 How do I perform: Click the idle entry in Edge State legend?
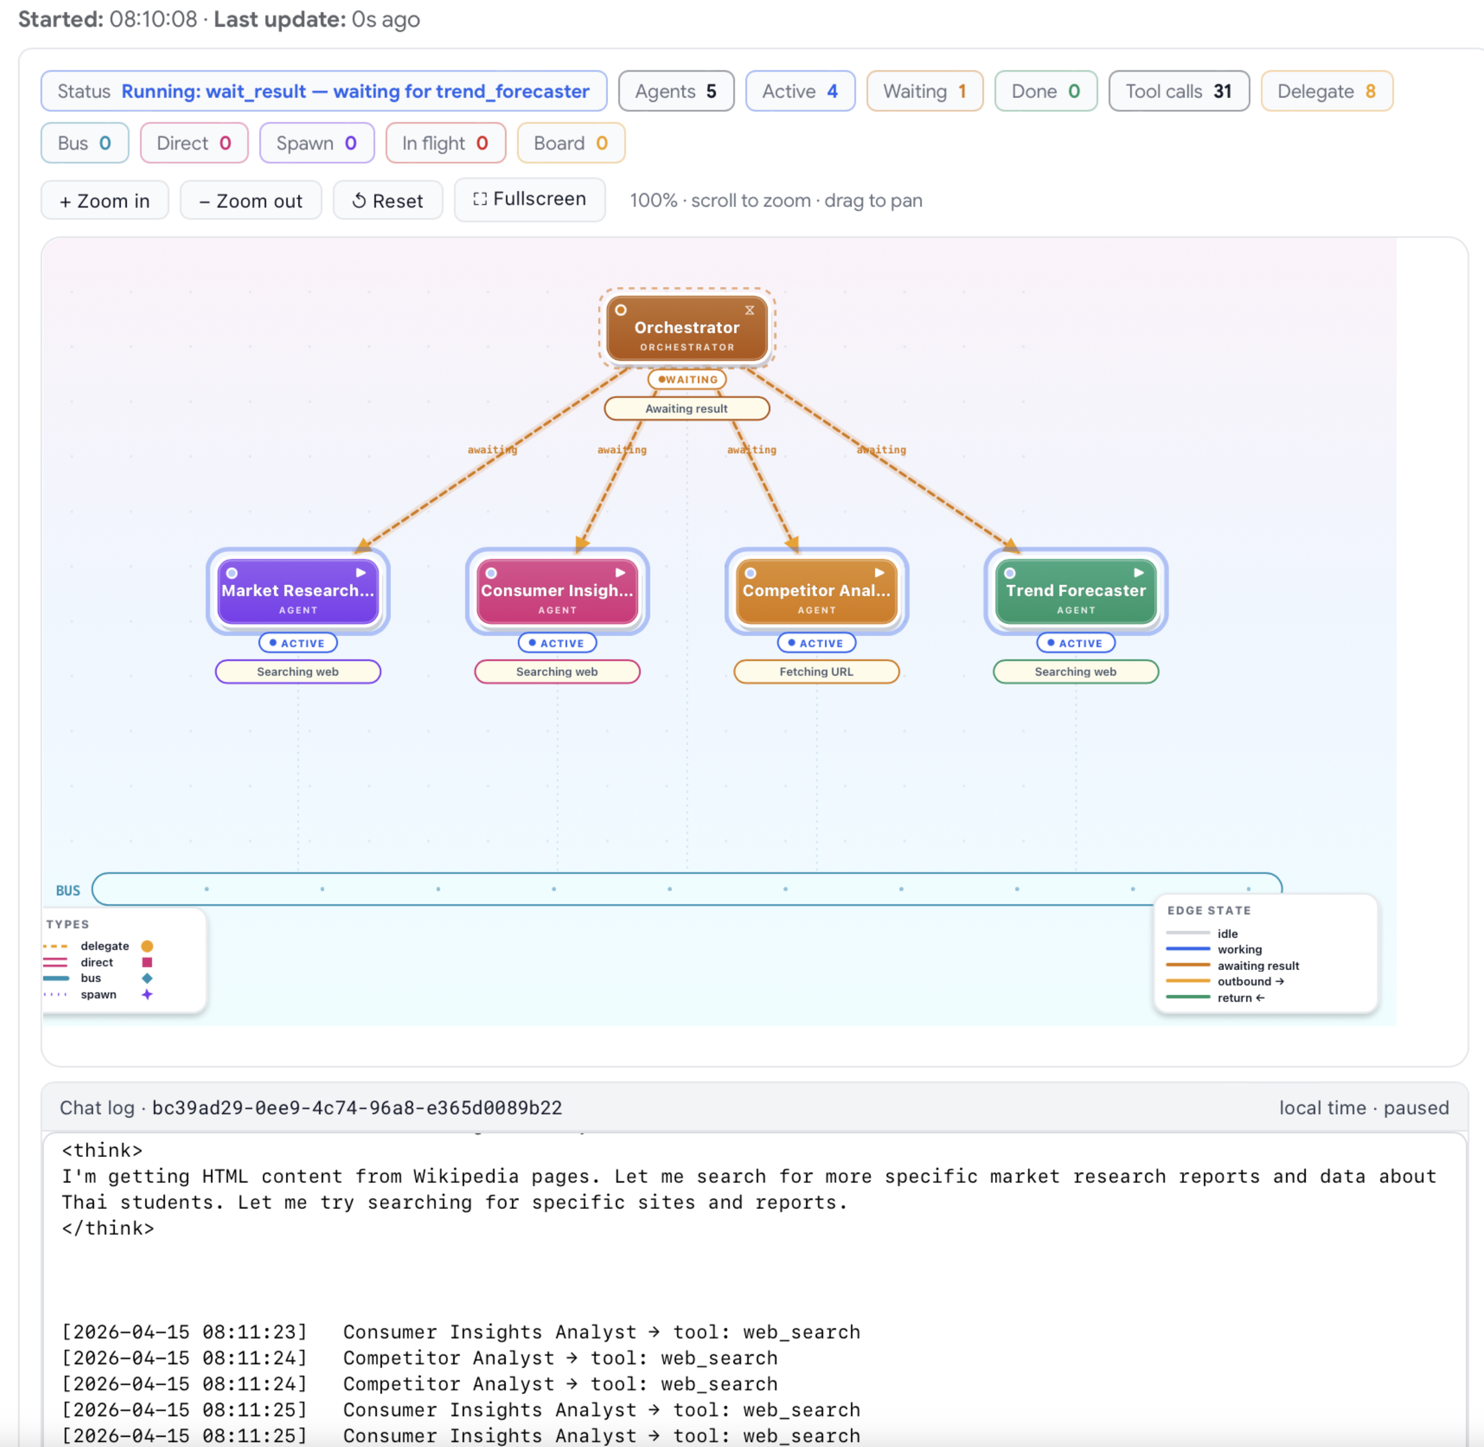point(1201,933)
